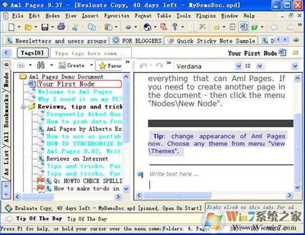This screenshot has width=305, height=235.
Task: Click the pin icon above Node tab
Action: coord(6,64)
